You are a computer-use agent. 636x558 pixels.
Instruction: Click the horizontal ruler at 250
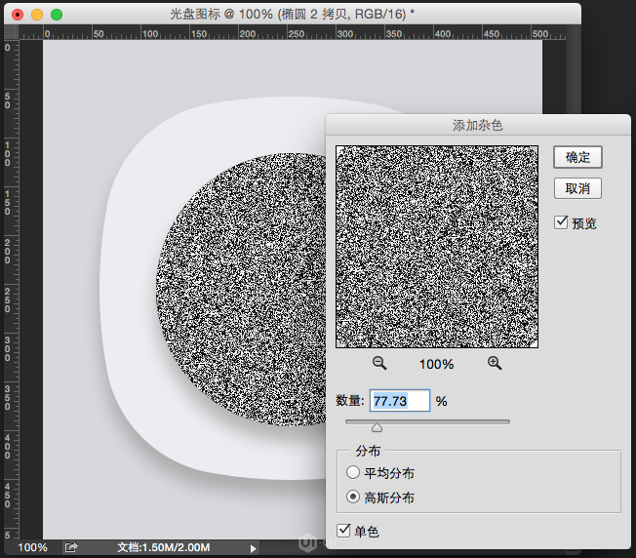point(297,34)
